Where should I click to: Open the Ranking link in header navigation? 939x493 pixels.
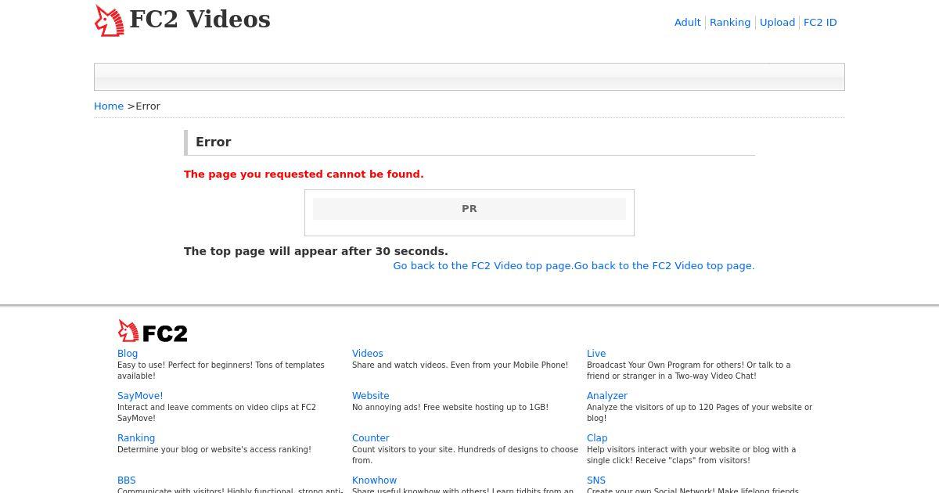[x=730, y=23]
